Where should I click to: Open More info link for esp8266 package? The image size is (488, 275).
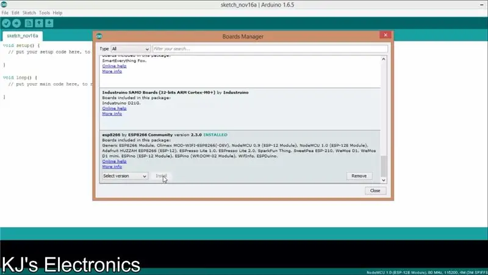point(112,167)
